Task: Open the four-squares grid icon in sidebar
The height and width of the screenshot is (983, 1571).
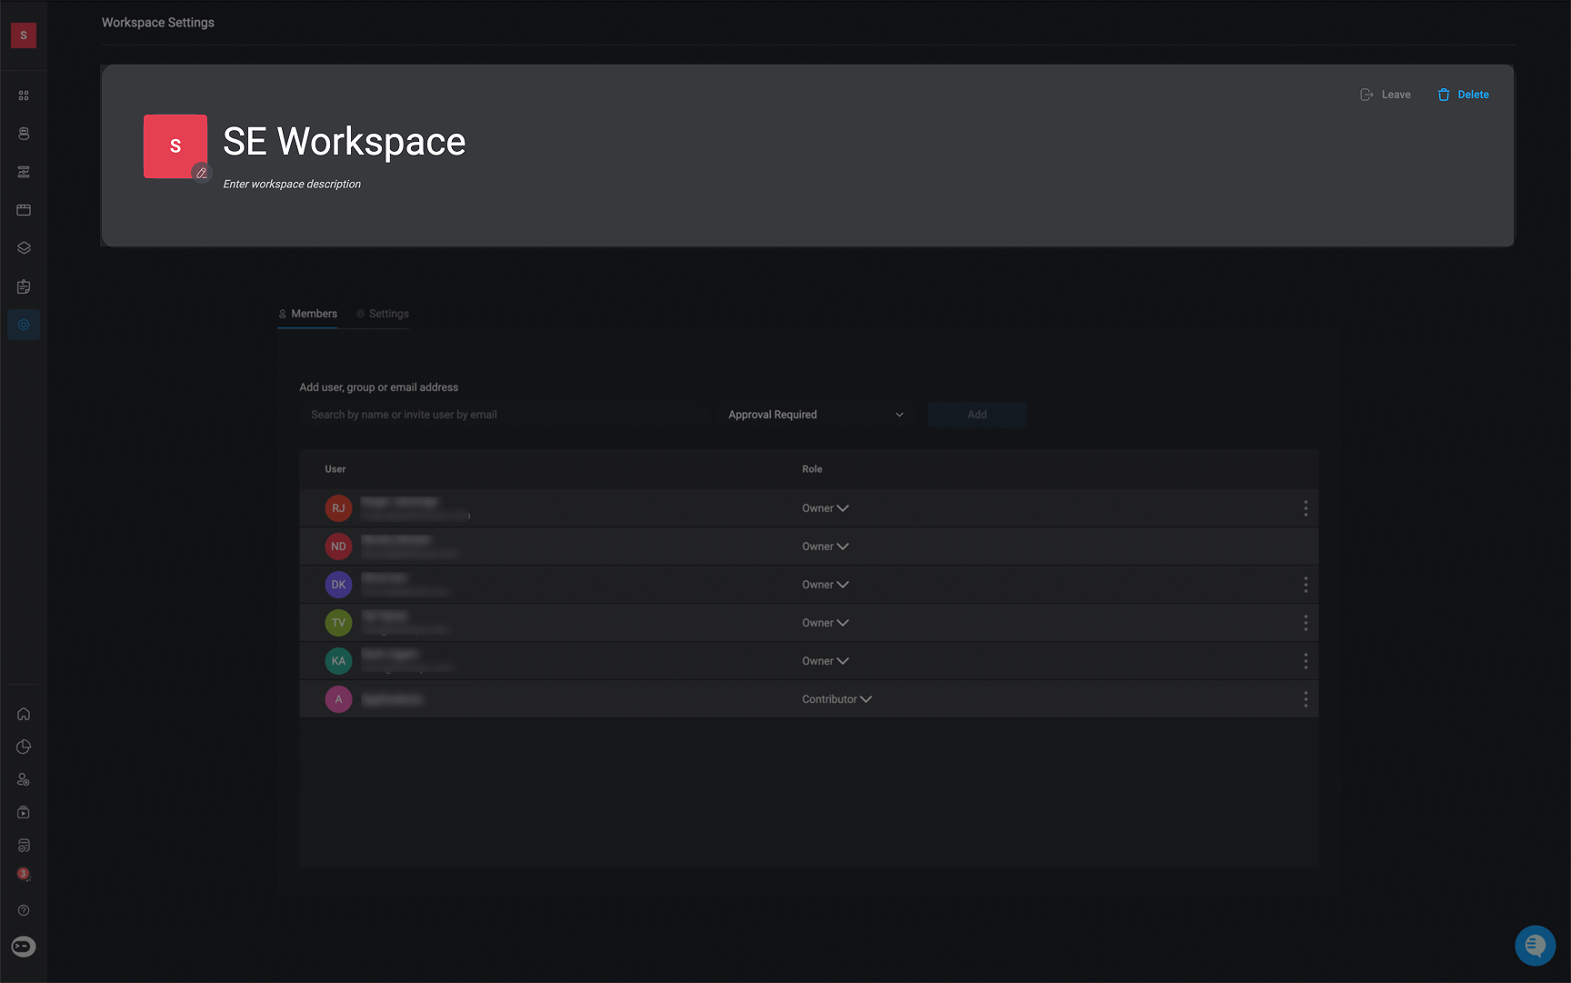Action: (x=24, y=95)
